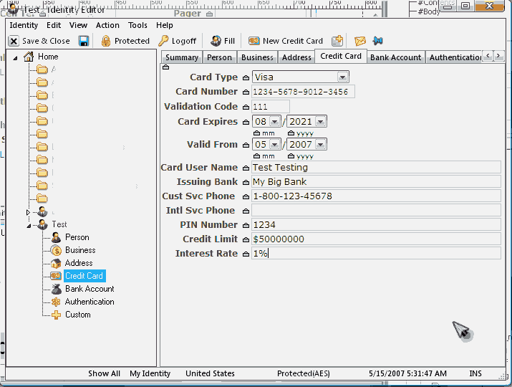Image resolution: width=512 pixels, height=387 pixels.
Task: Select the Address node house icon
Action: [56, 263]
